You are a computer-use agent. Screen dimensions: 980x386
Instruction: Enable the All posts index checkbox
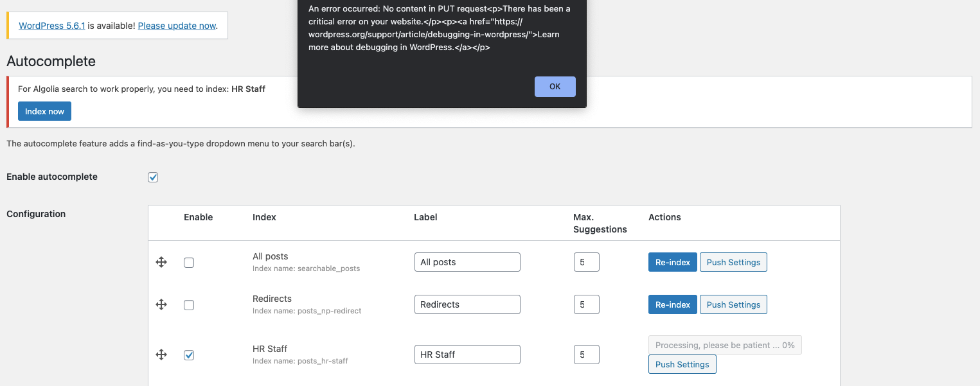[189, 263]
